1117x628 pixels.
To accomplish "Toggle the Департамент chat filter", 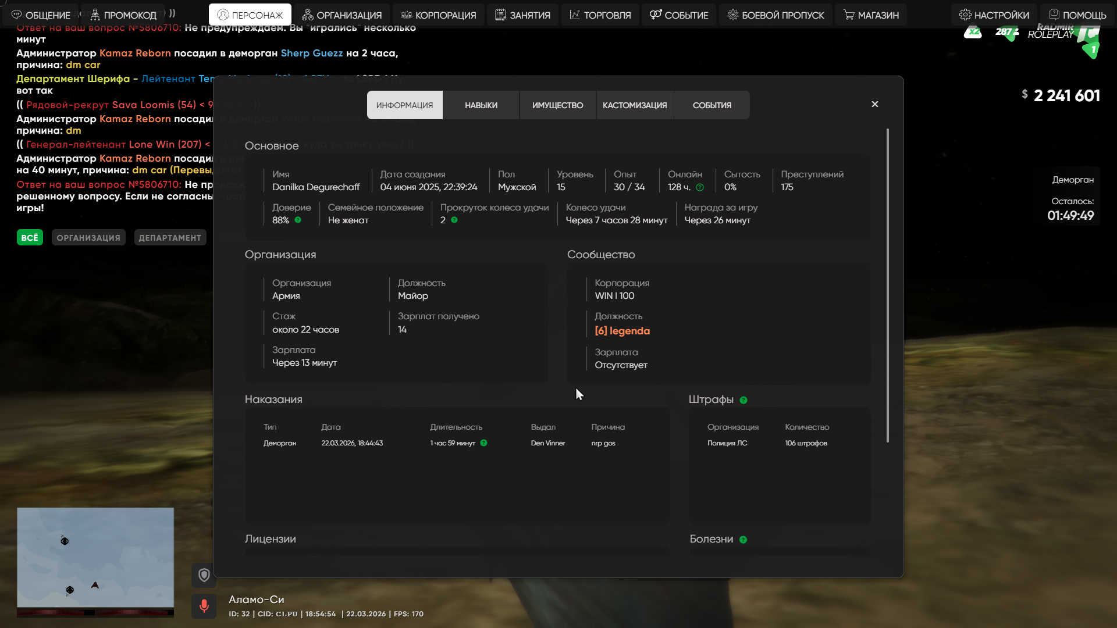I will 170,237.
